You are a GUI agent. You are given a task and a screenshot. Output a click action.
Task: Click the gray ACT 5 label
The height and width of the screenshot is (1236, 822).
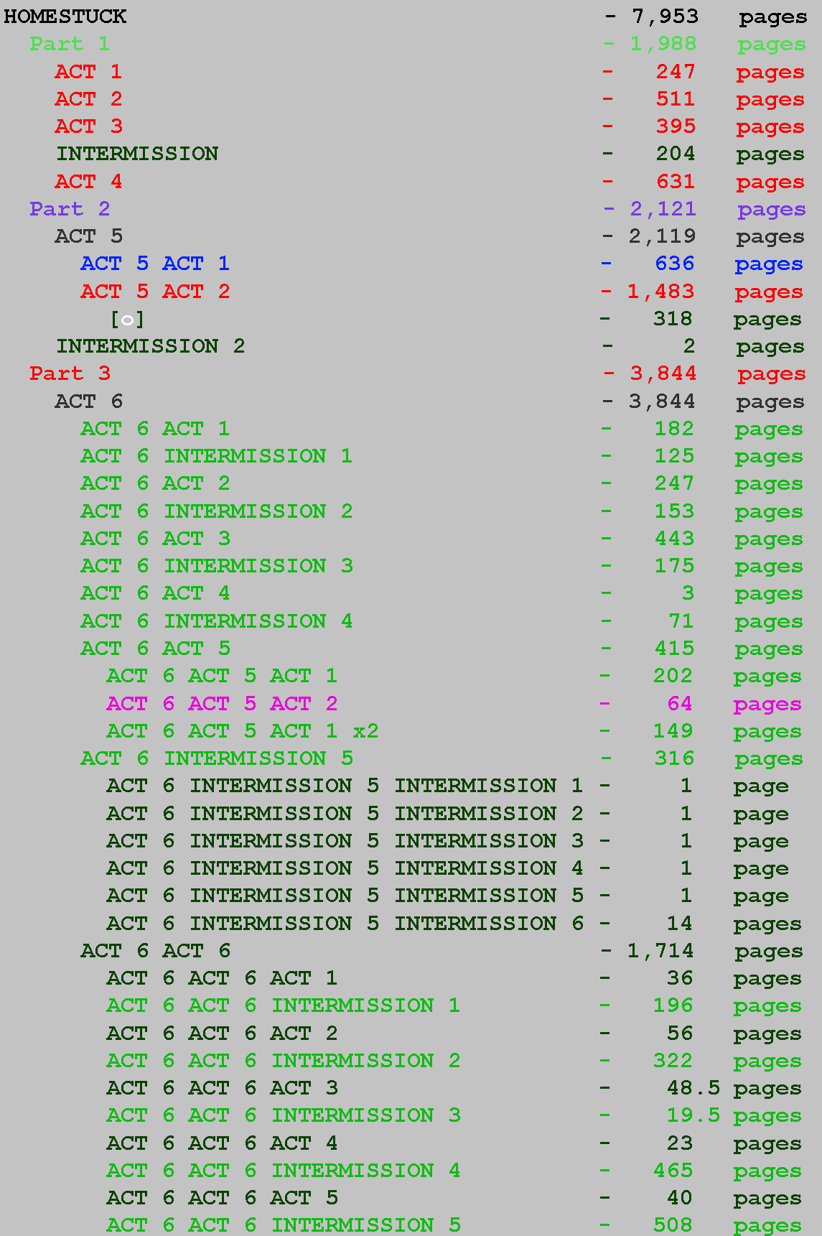[88, 236]
